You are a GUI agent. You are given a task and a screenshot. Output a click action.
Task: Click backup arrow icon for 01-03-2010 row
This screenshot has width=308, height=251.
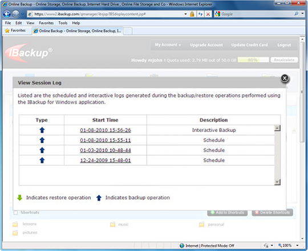coord(42,150)
